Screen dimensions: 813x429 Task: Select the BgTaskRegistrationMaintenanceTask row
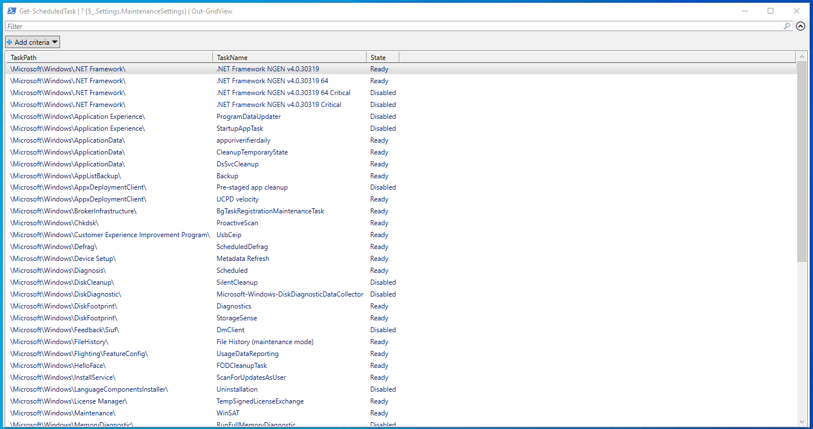click(401, 211)
